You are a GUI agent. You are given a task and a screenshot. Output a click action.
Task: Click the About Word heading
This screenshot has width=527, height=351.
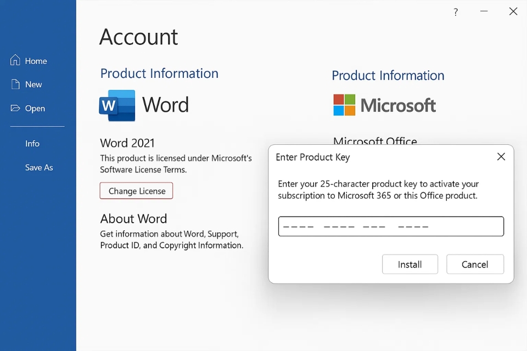pos(133,219)
